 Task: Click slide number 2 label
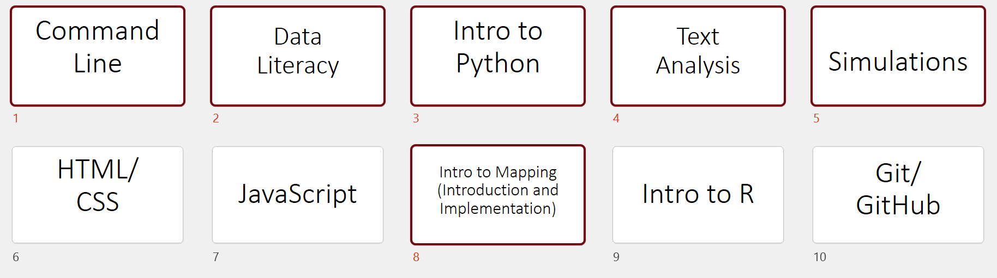point(216,118)
